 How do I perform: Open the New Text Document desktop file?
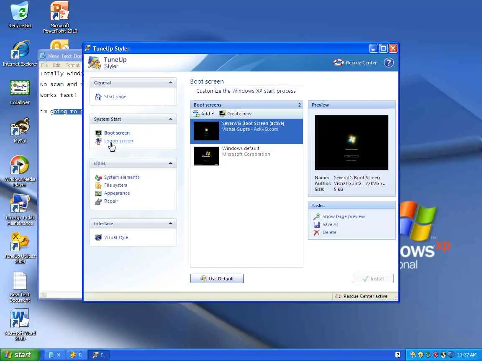(x=20, y=287)
